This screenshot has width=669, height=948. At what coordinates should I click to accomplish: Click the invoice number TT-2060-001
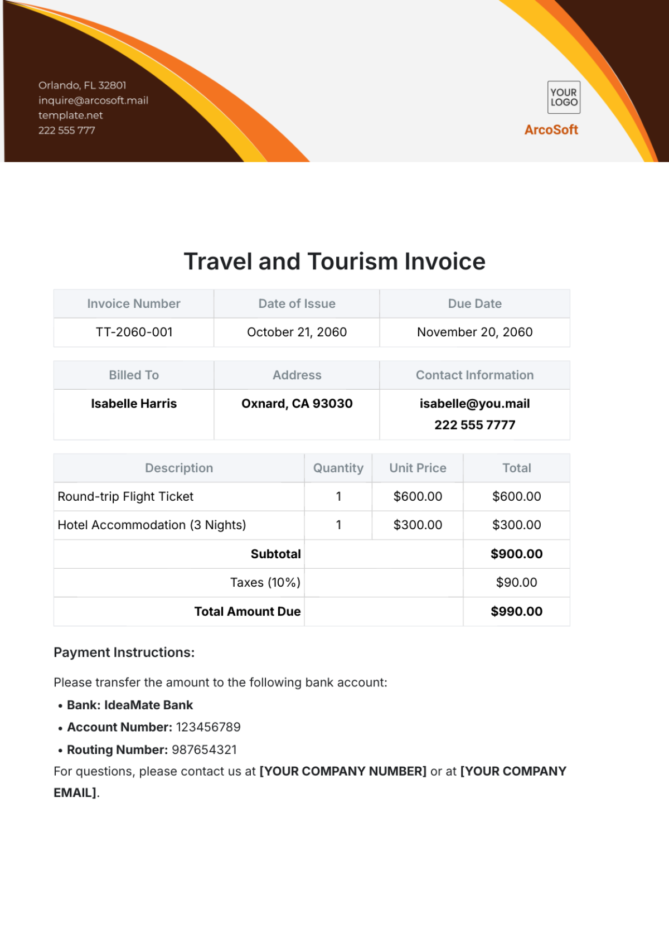[x=134, y=332]
